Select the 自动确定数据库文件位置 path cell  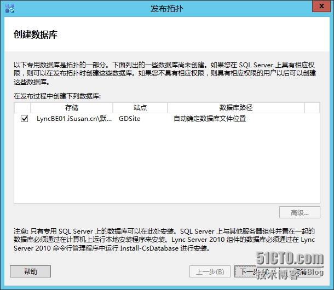pyautogui.click(x=210, y=119)
